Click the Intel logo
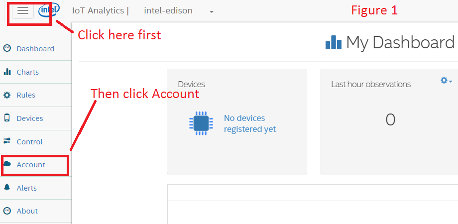The height and width of the screenshot is (224, 458). 48,10
